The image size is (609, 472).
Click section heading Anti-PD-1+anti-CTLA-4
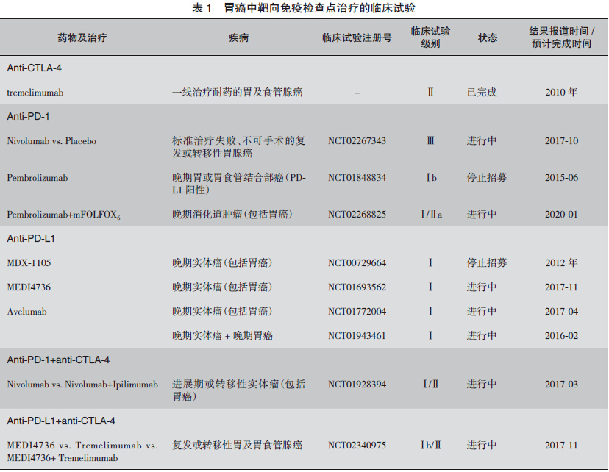click(x=58, y=360)
